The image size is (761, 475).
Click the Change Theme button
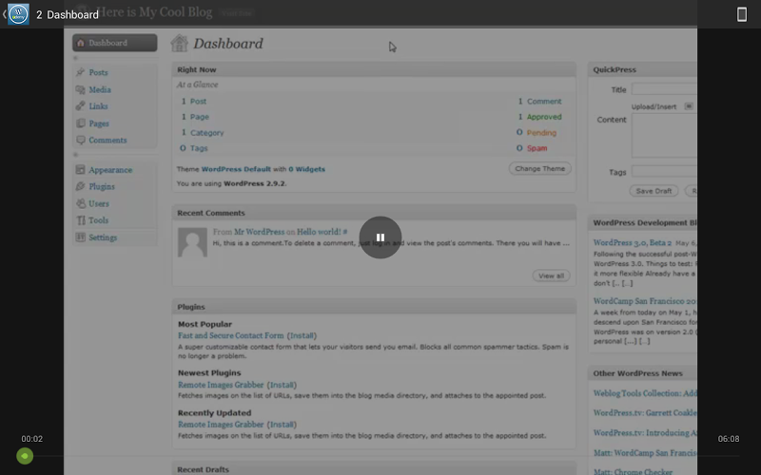[539, 169]
